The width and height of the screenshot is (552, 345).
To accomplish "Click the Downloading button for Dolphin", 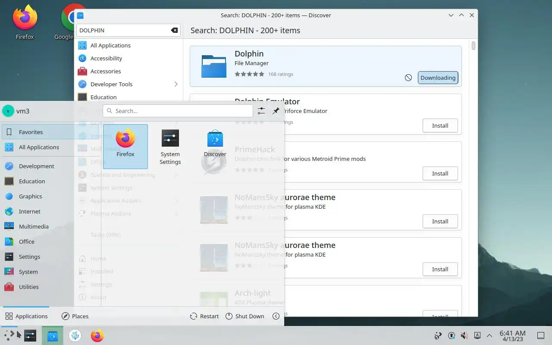I will 438,78.
